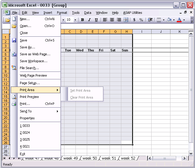Click the Borders icon
Viewport: 195px width, 168px height.
(159, 20)
